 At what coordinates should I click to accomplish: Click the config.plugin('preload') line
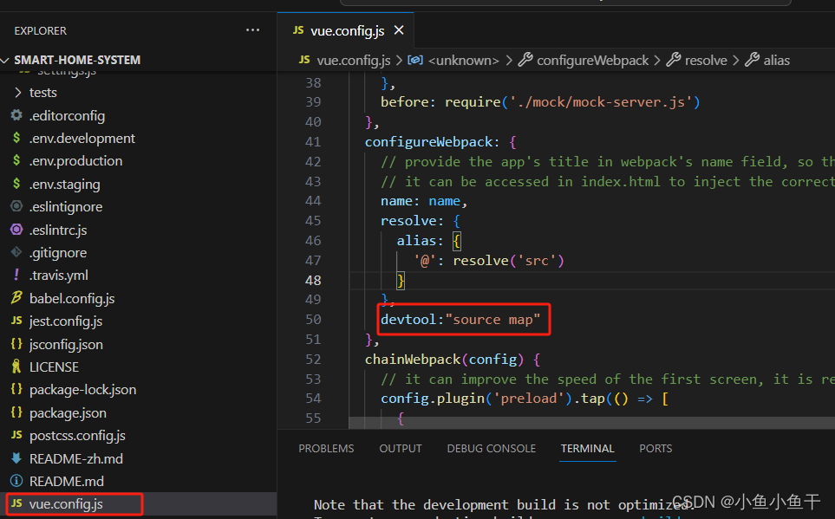[525, 399]
